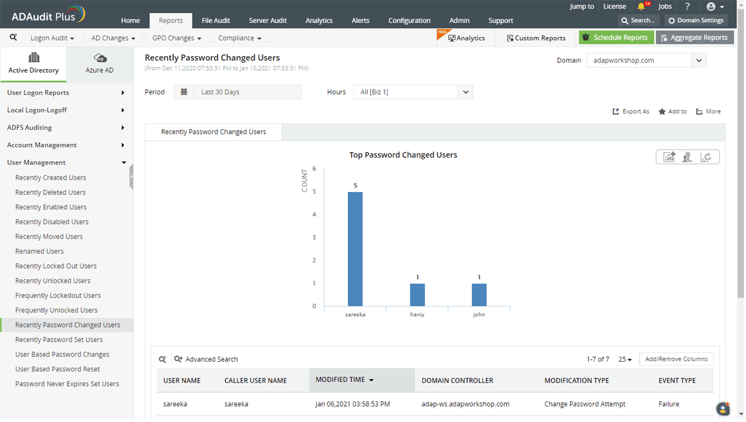Image resolution: width=746 pixels, height=422 pixels.
Task: Click the Add/Remove Columns button
Action: point(676,359)
